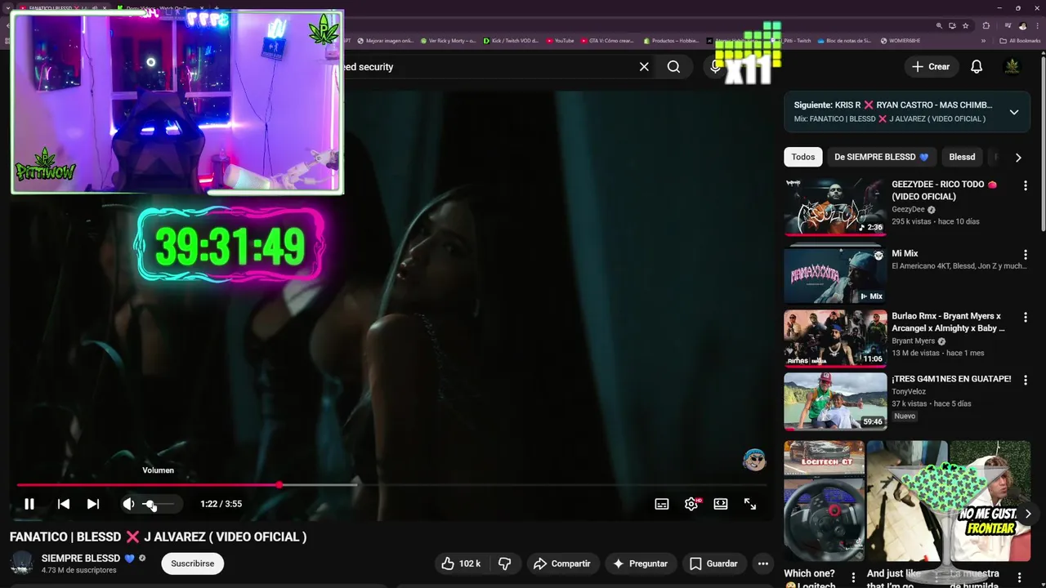Open Ver Rick y Morty bookmark
The width and height of the screenshot is (1046, 588).
pos(449,40)
